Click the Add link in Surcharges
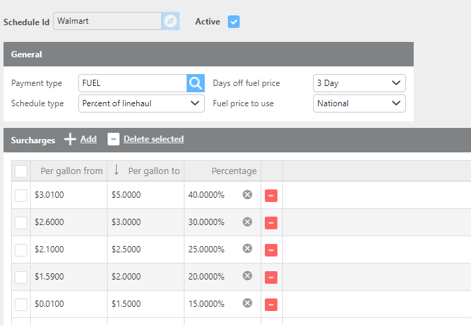 coord(88,139)
